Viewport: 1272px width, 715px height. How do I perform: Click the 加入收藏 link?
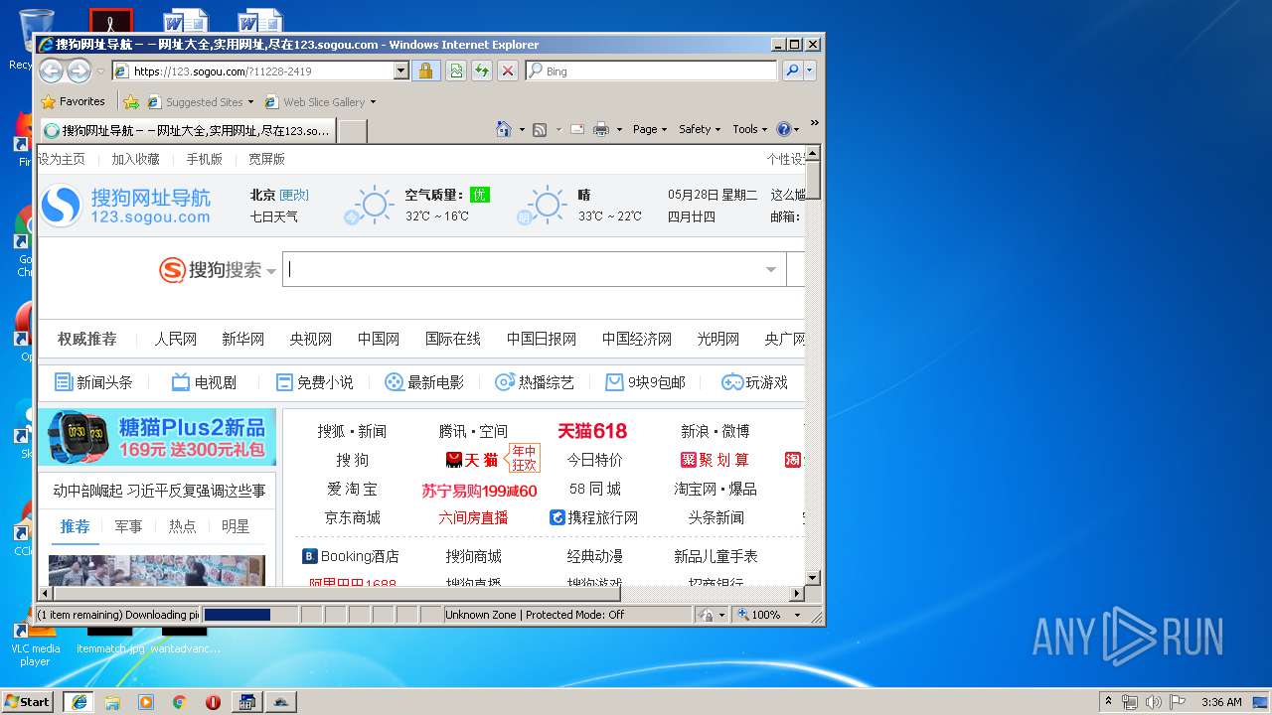click(135, 159)
